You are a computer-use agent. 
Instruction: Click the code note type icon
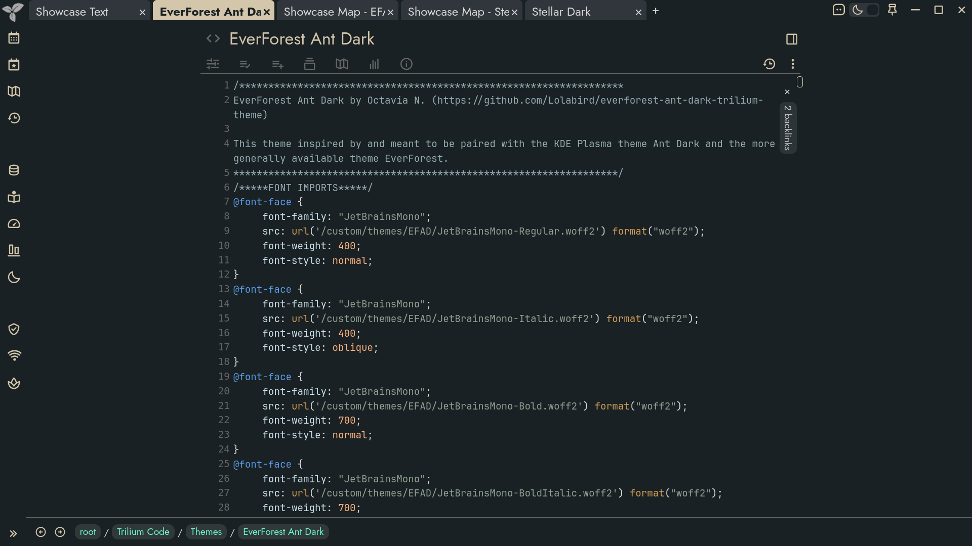(213, 38)
